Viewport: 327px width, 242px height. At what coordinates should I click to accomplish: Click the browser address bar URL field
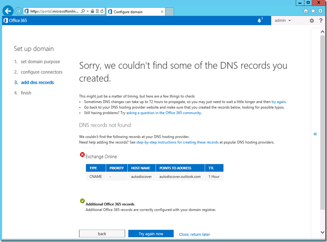click(54, 11)
